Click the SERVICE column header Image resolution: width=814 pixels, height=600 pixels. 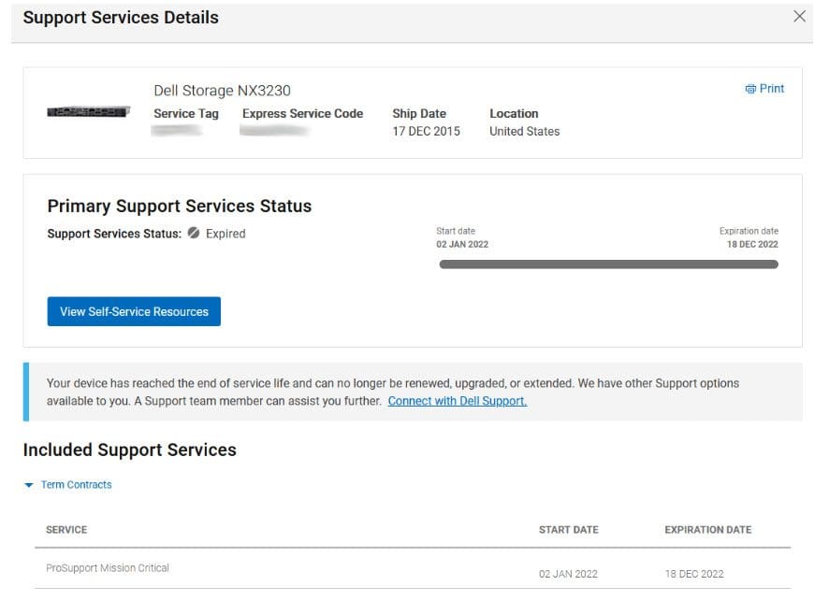[x=66, y=530]
